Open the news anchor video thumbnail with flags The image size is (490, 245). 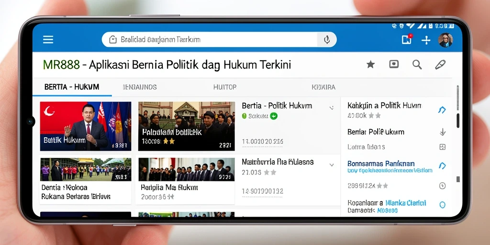click(85, 126)
